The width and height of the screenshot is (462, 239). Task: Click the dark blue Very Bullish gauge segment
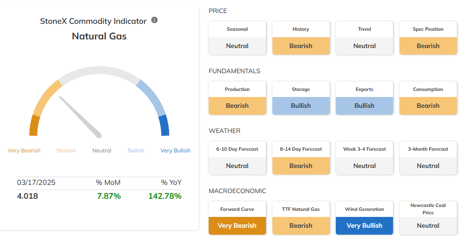tap(164, 126)
